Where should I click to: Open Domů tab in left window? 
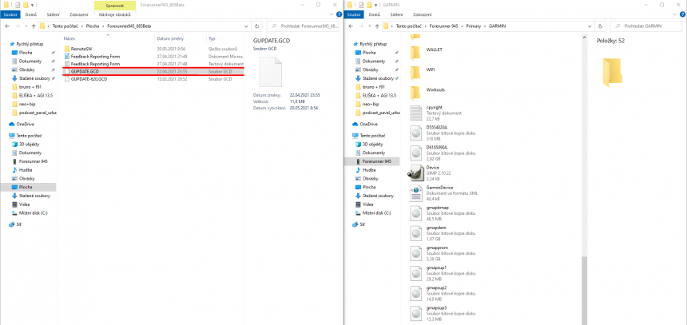click(30, 14)
